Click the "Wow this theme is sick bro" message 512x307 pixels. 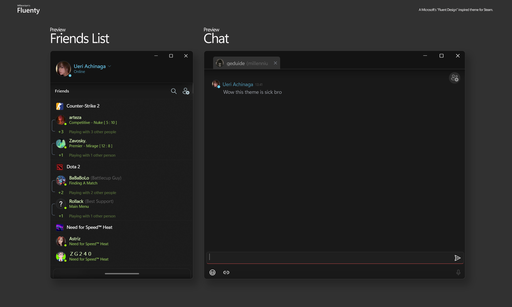(x=253, y=92)
